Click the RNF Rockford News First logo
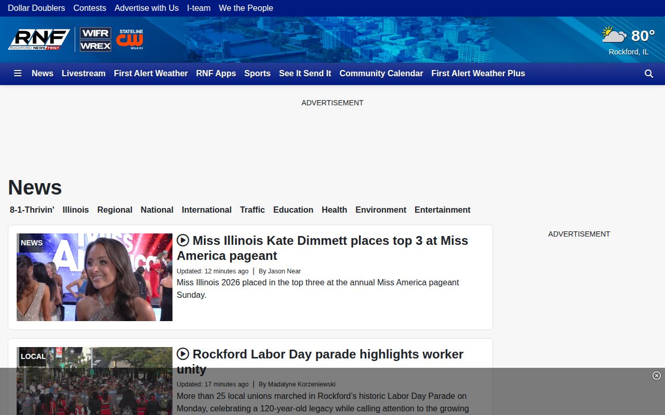665x415 pixels. coord(39,39)
